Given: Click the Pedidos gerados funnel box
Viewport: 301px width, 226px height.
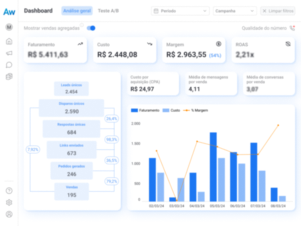Looking at the screenshot, I should (x=71, y=171).
